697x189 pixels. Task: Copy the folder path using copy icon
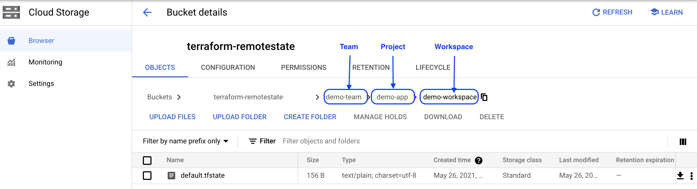[x=484, y=97]
